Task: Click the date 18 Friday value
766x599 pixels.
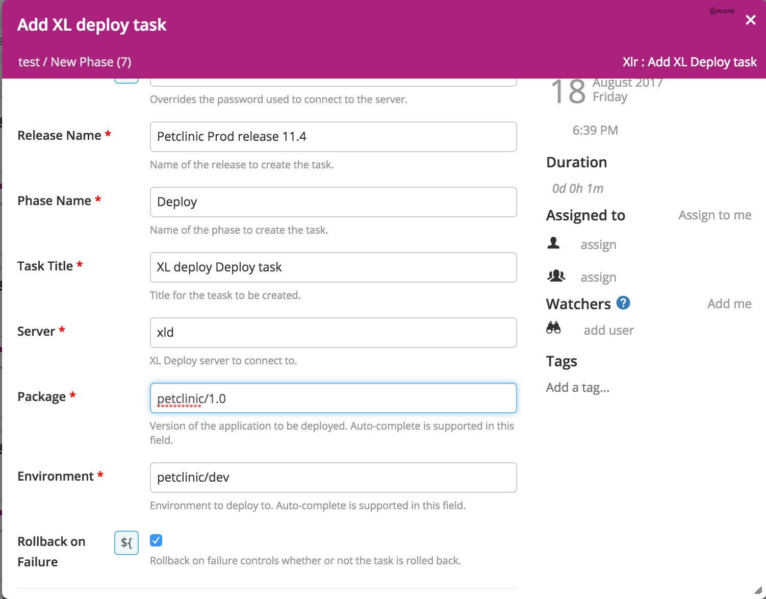Action: pyautogui.click(x=607, y=92)
